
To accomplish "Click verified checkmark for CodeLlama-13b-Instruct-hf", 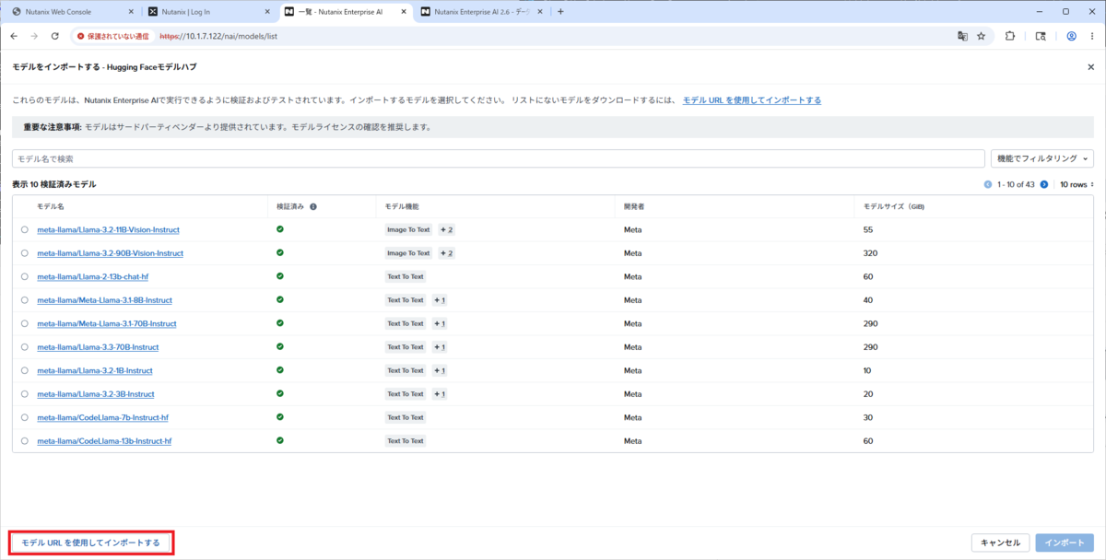I will pos(280,440).
